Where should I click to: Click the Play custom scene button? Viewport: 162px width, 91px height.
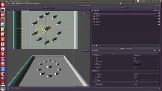(x=86, y=6)
